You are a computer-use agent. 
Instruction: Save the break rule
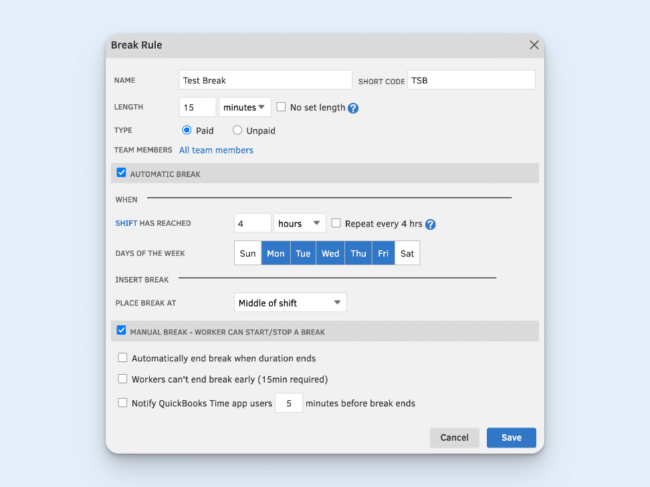[x=511, y=438]
